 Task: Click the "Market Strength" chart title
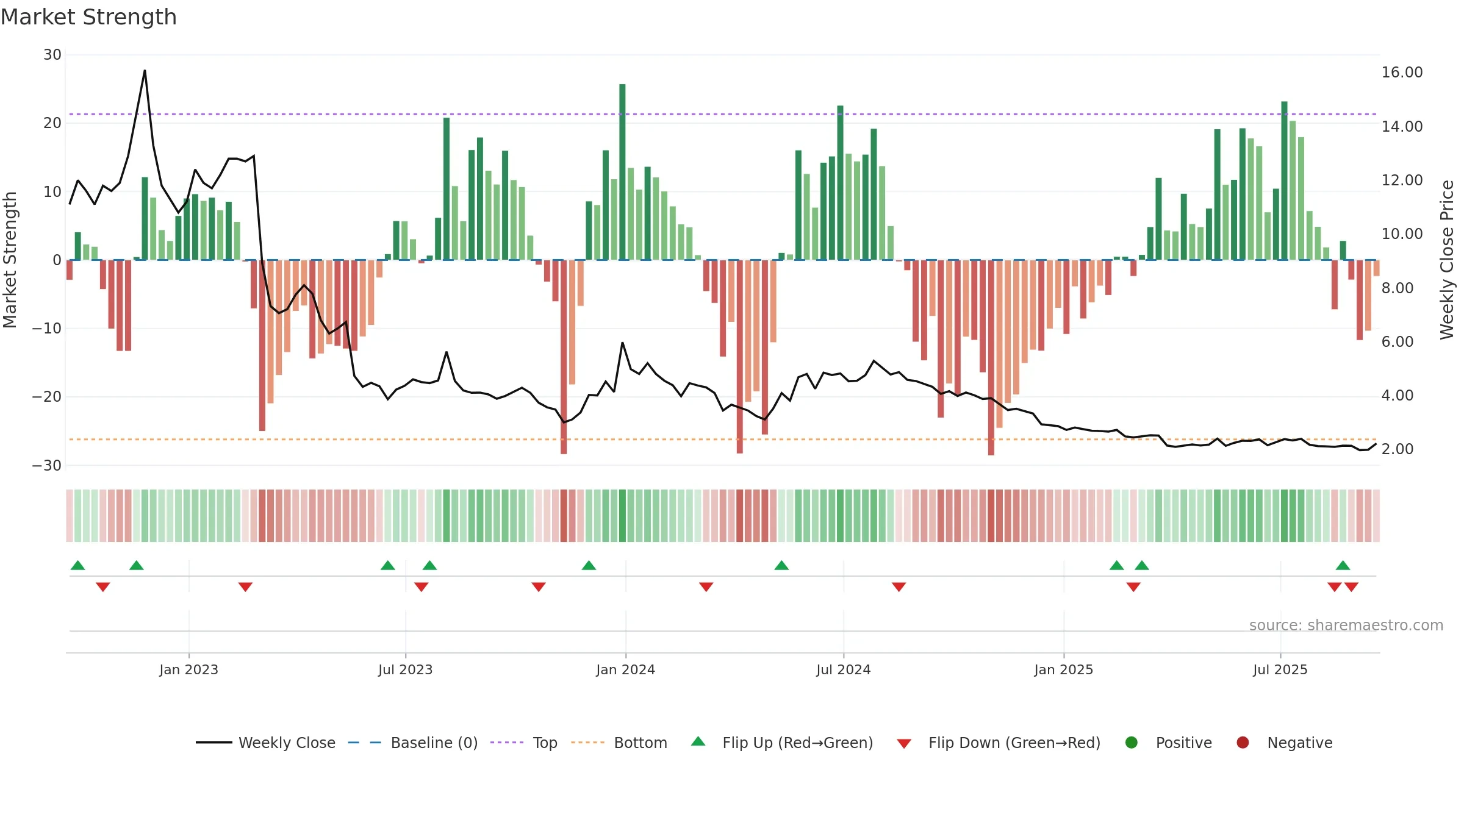tap(88, 17)
